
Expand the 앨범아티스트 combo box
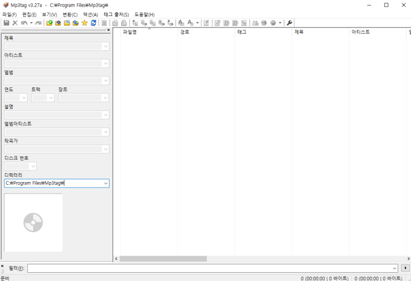click(x=106, y=132)
